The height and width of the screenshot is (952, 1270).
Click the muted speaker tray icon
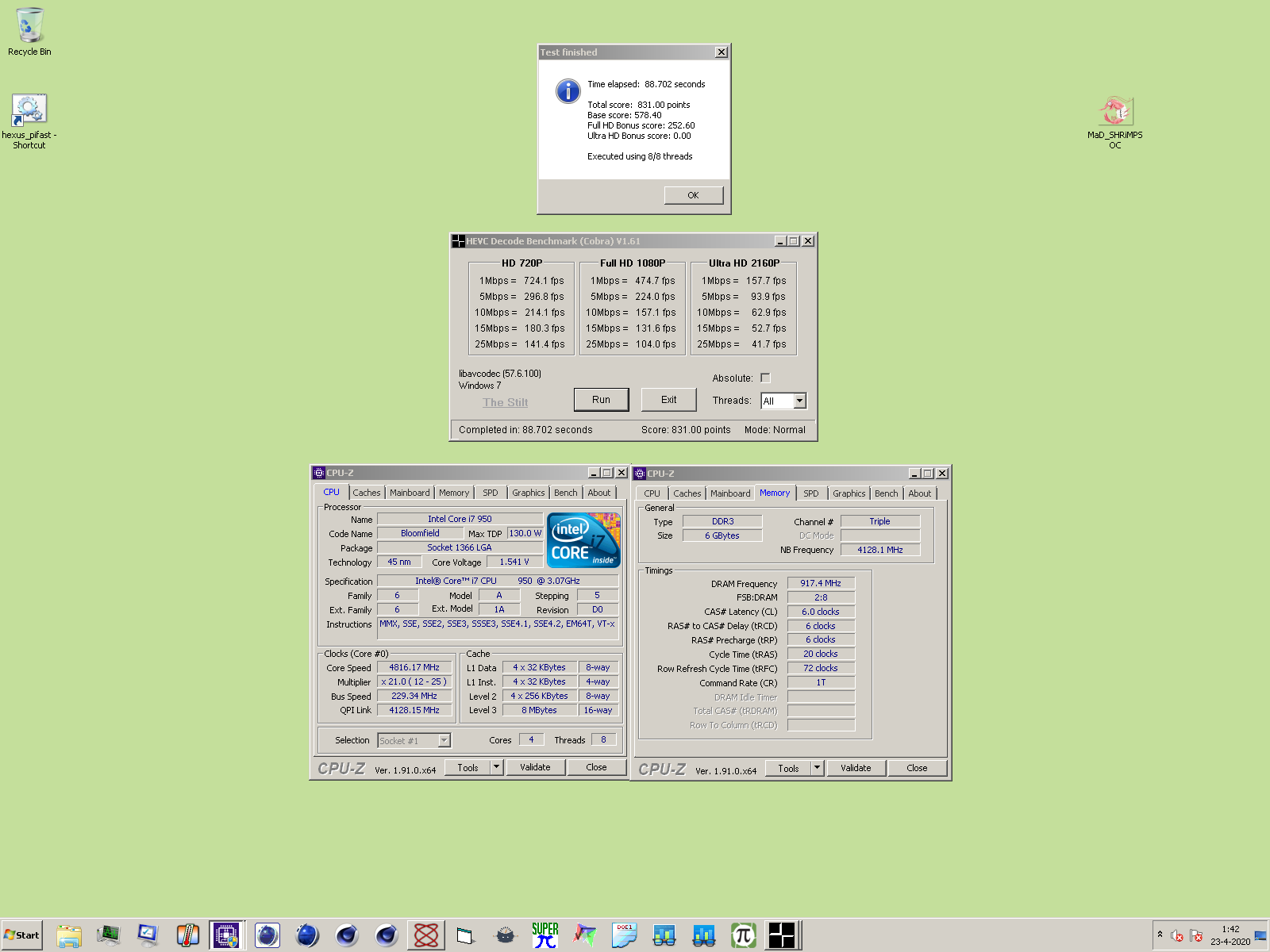tap(1177, 936)
